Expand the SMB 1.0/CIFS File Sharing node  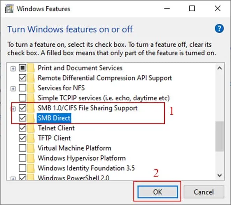13,109
